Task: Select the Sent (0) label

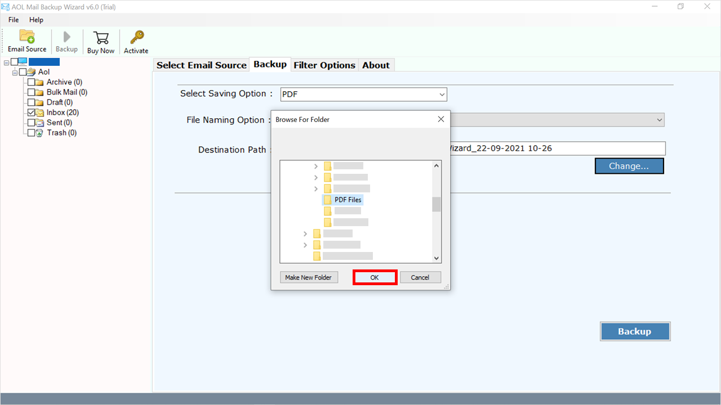Action: 59,123
